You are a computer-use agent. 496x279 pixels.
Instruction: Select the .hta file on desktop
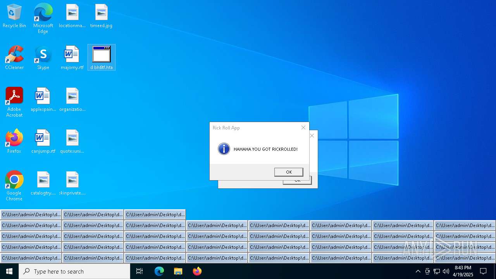[x=102, y=58]
